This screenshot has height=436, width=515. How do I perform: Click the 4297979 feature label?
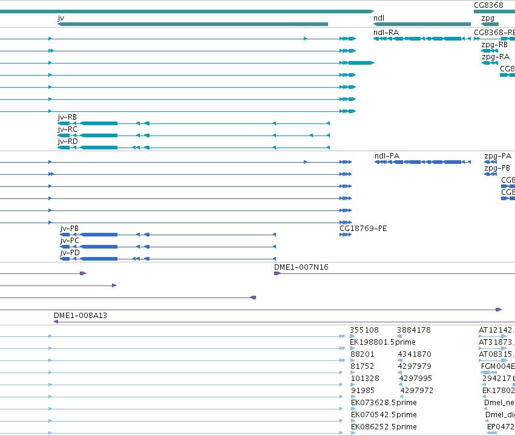(x=415, y=366)
